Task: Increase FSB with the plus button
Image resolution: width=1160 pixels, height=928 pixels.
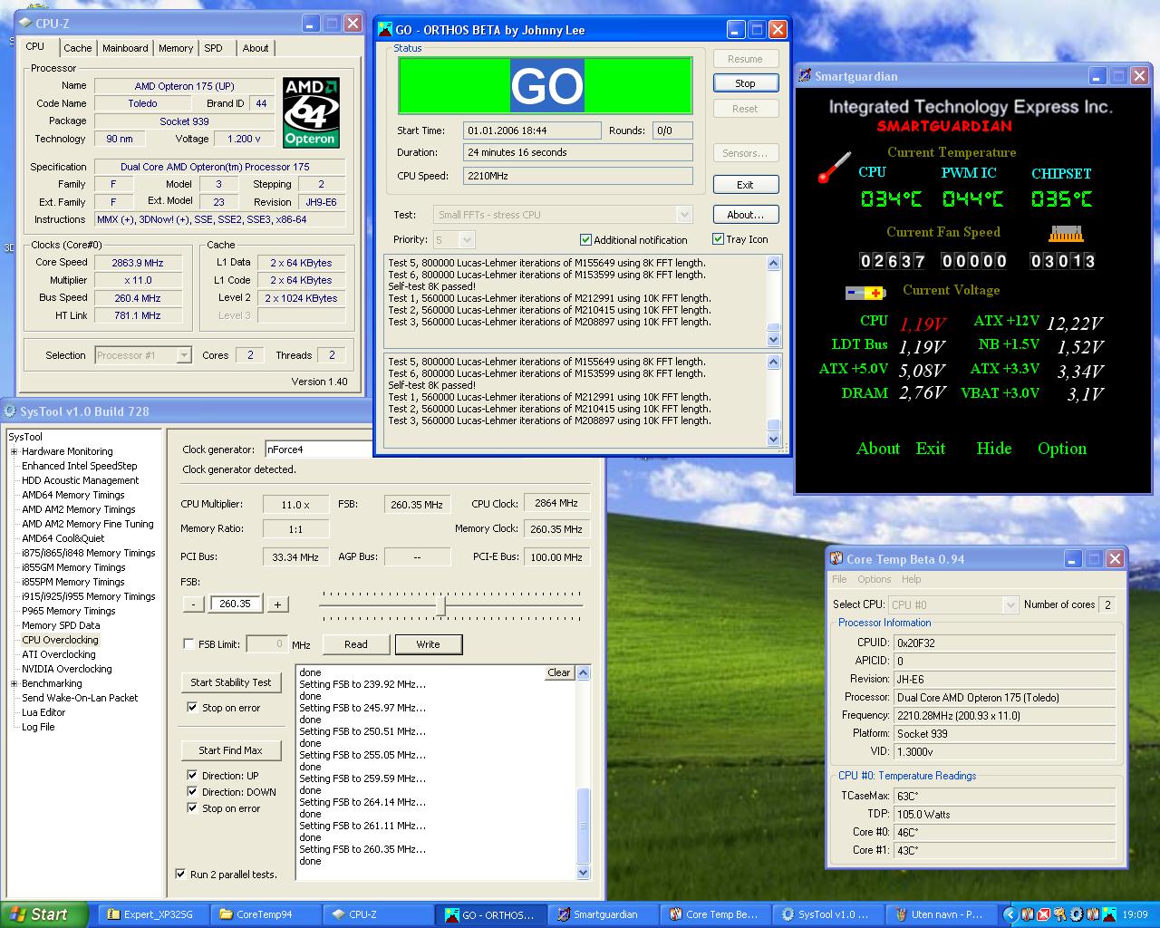Action: tap(277, 604)
